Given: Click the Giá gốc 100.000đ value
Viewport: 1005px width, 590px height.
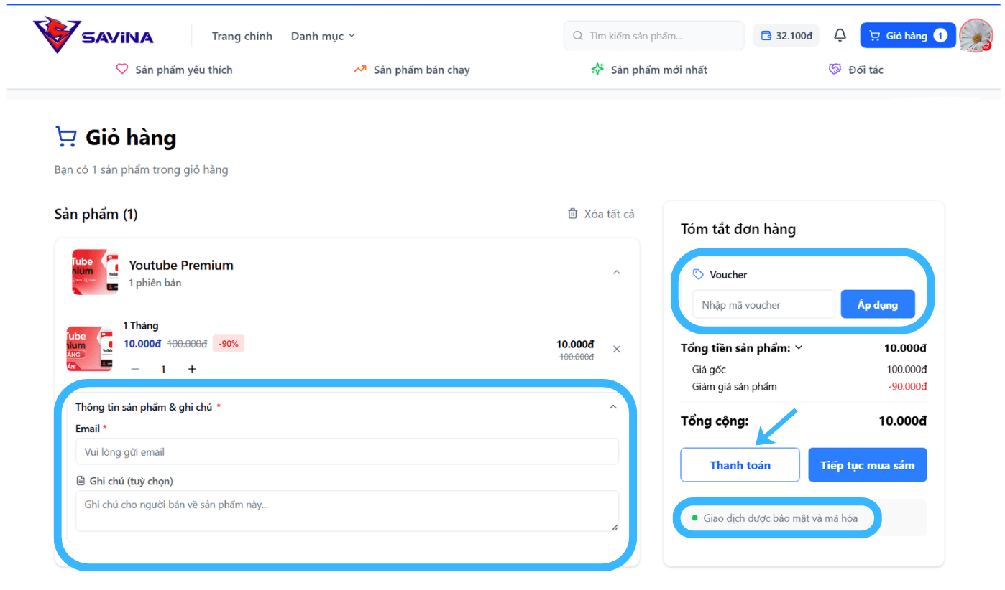Looking at the screenshot, I should (907, 370).
